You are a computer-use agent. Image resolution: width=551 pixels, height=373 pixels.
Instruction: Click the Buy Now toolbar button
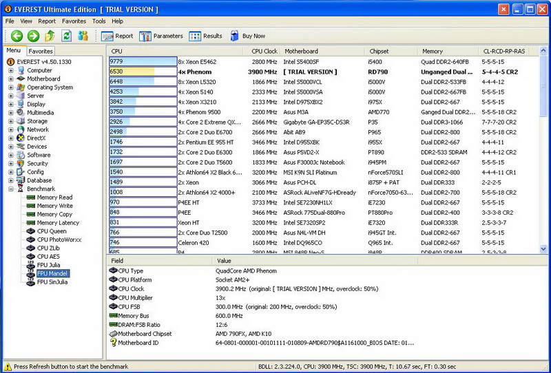click(x=248, y=36)
